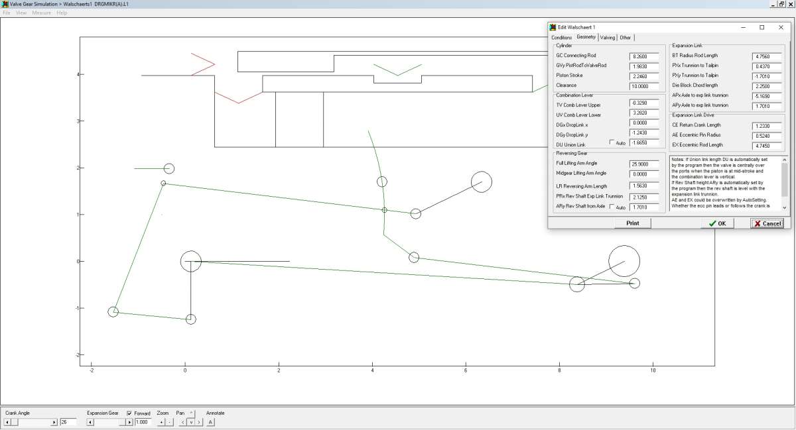Pan the view up

(x=191, y=413)
